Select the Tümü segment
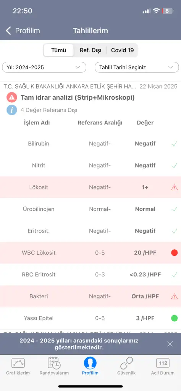 click(58, 50)
